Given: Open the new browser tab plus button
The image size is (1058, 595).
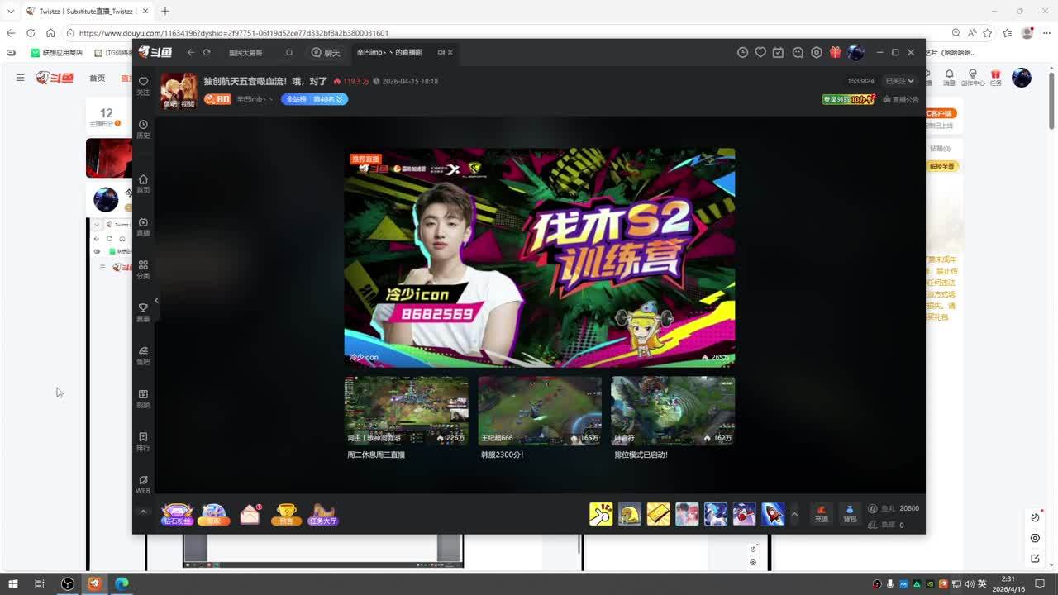Looking at the screenshot, I should pyautogui.click(x=165, y=11).
